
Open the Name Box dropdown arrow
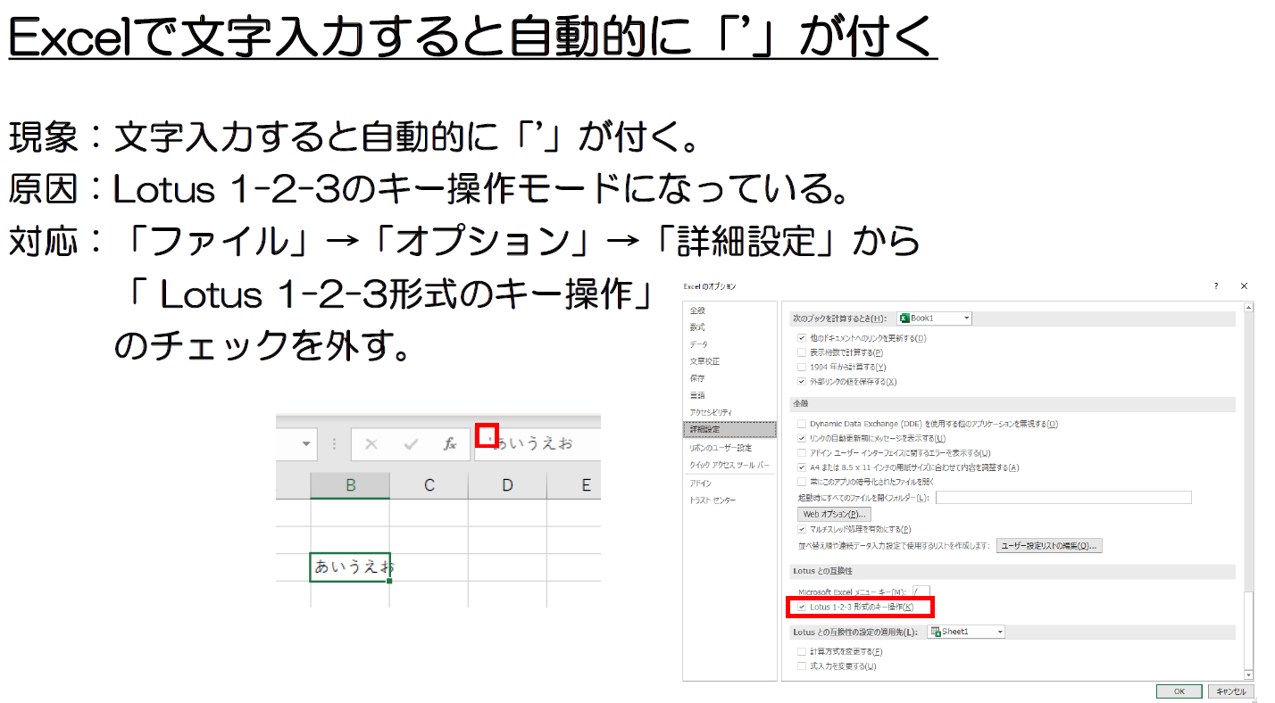tap(308, 443)
